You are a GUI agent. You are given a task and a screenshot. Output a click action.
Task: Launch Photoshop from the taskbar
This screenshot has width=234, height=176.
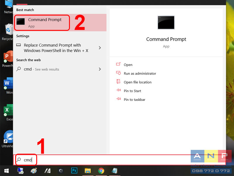click(74, 170)
